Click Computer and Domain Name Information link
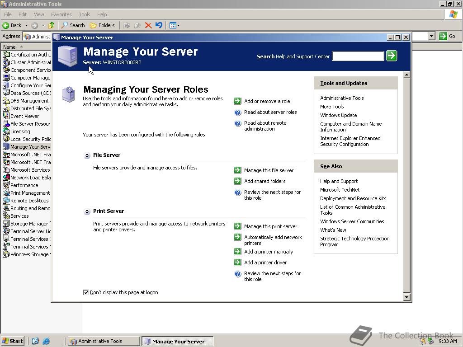Image resolution: width=463 pixels, height=347 pixels. tap(351, 127)
